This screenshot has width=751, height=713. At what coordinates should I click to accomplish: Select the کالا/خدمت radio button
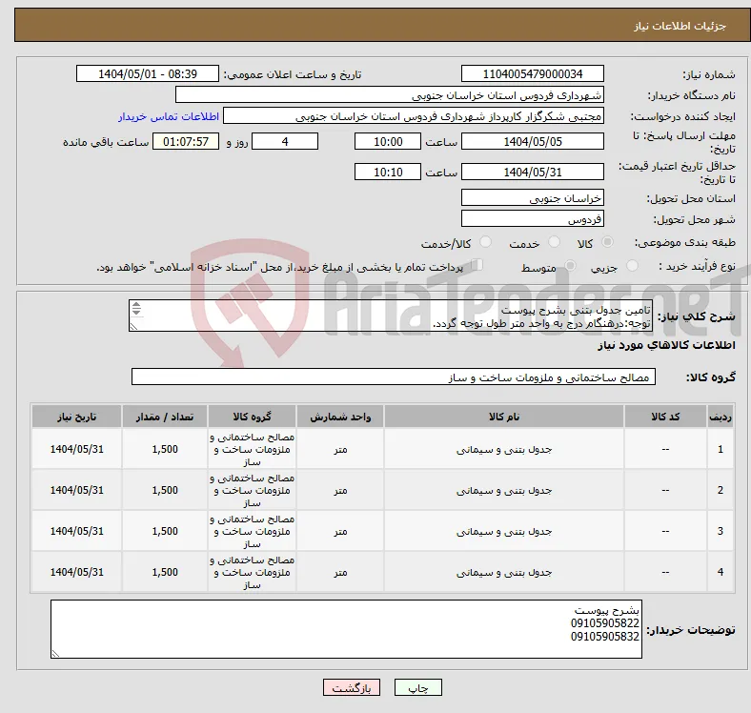[x=485, y=242]
